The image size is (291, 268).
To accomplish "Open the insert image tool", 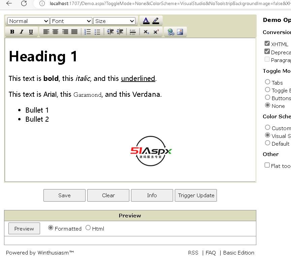I will 180,32.
